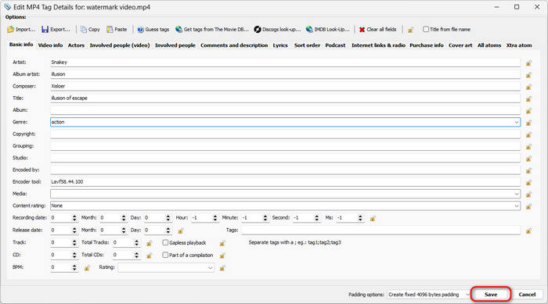548x304 pixels.
Task: Open the Sort order tab
Action: coord(307,45)
